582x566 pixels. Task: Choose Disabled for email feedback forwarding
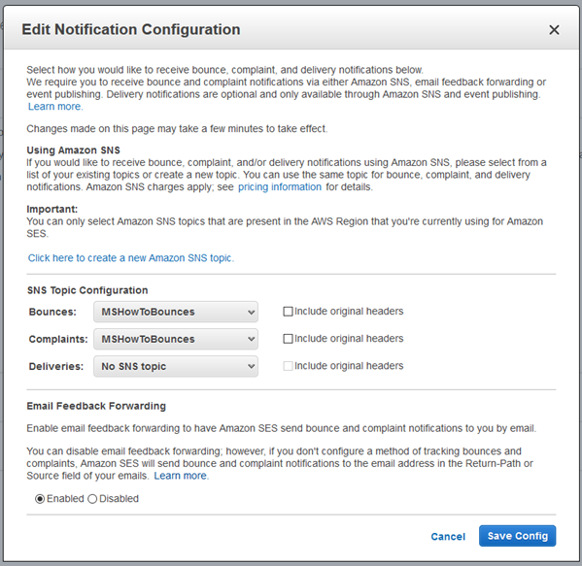click(92, 499)
